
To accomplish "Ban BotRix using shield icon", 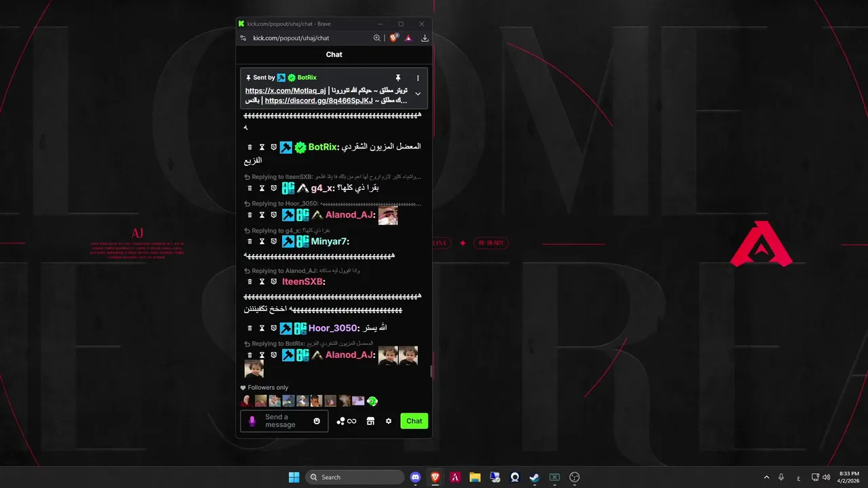I will 274,147.
